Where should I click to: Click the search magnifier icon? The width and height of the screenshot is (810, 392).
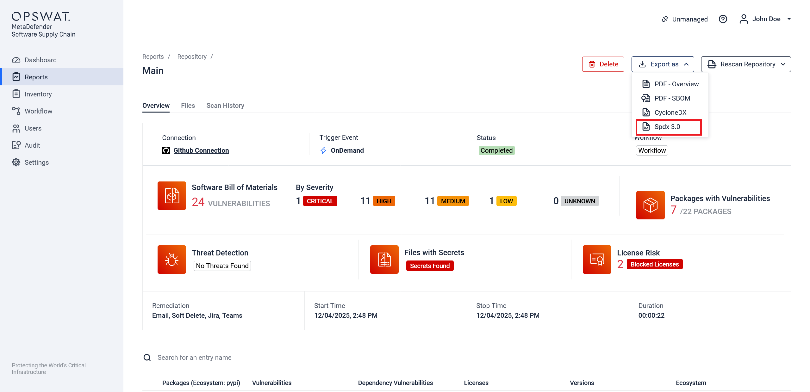coord(147,358)
